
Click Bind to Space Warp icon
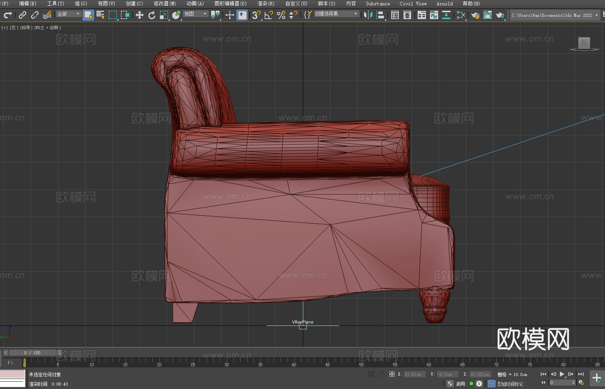pos(47,15)
